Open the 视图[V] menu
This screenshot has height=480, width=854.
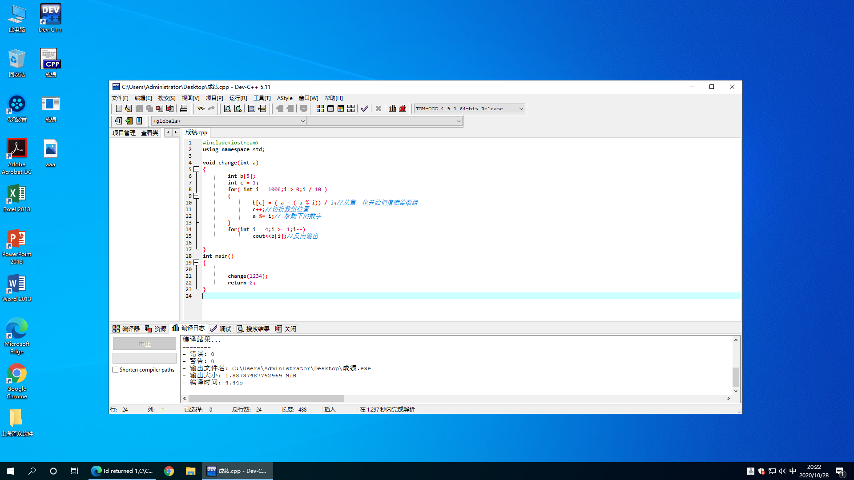pyautogui.click(x=190, y=98)
